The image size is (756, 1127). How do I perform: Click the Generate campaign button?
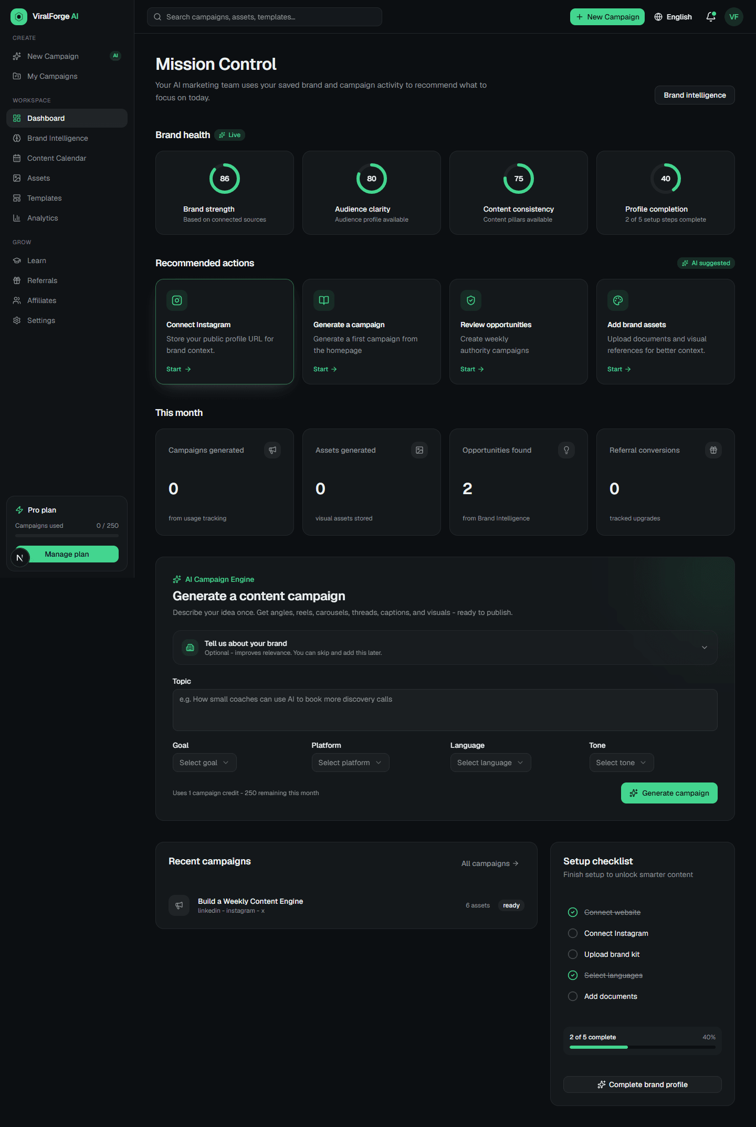669,793
